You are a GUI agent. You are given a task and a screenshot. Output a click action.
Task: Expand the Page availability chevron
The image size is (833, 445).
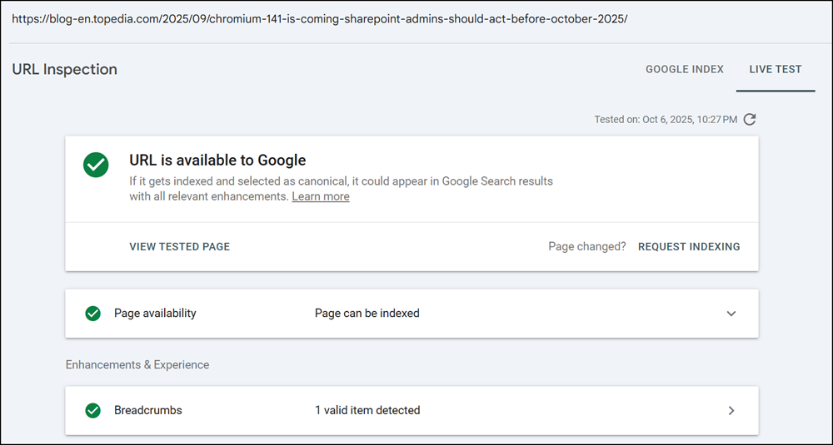tap(731, 314)
